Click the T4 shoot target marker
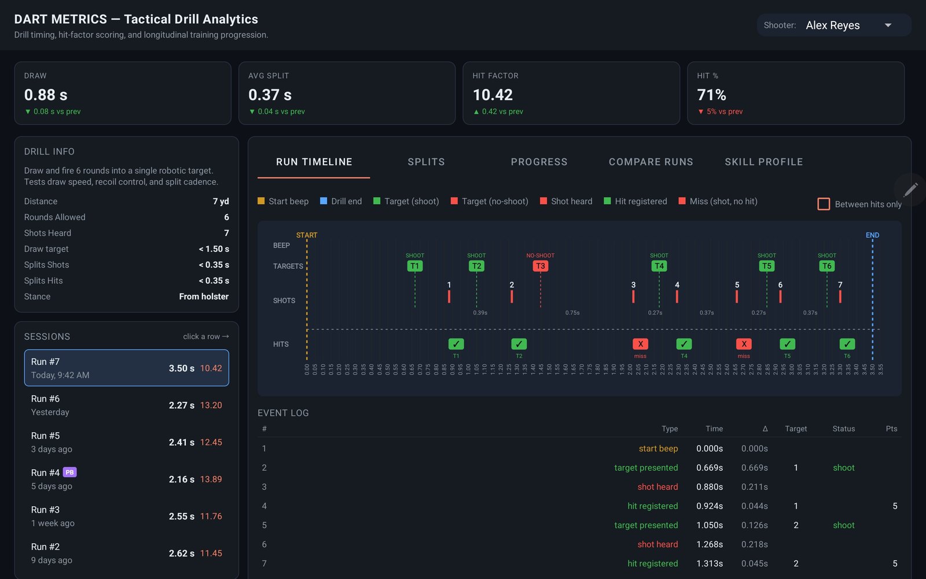Screen dimensions: 926x579 659,266
